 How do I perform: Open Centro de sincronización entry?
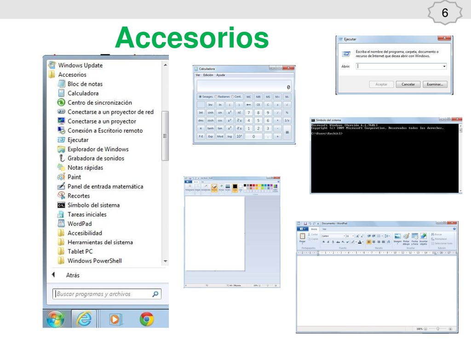pyautogui.click(x=95, y=102)
